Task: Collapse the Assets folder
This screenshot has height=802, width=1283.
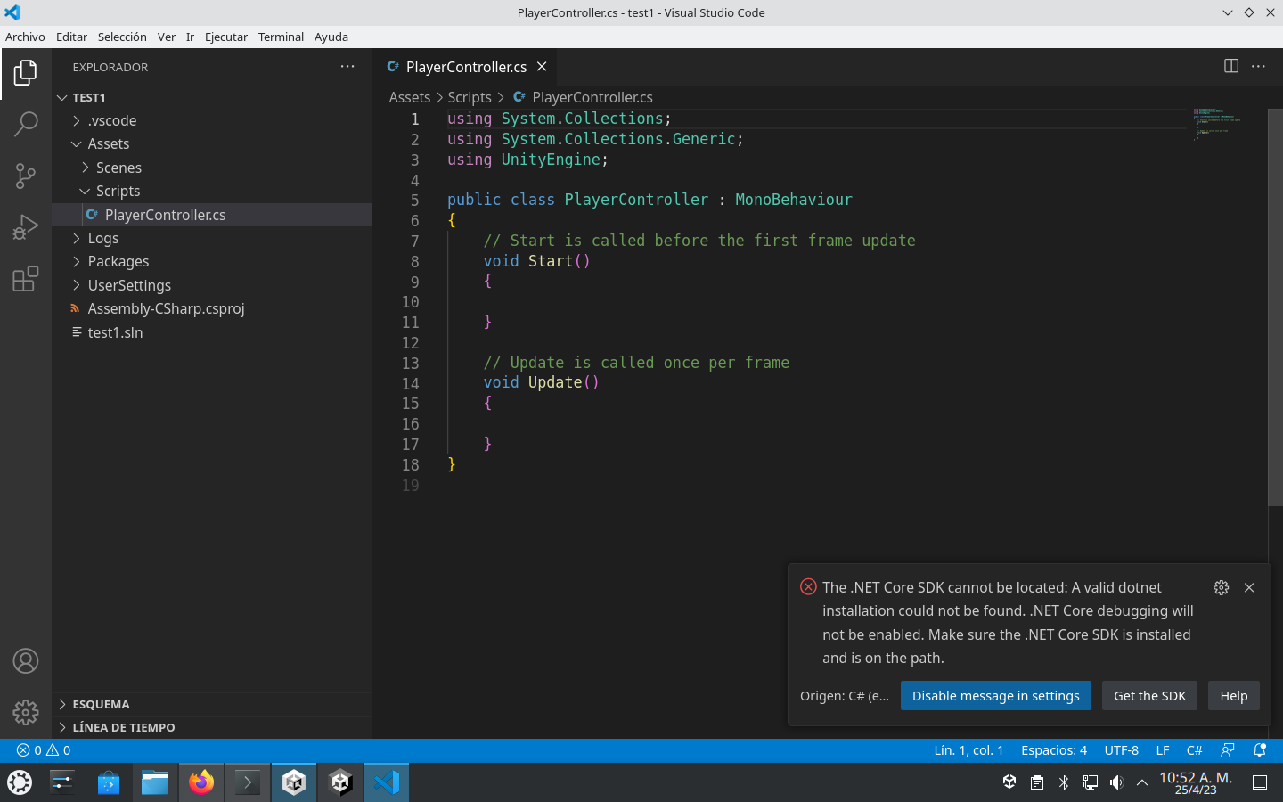Action: (x=212, y=143)
